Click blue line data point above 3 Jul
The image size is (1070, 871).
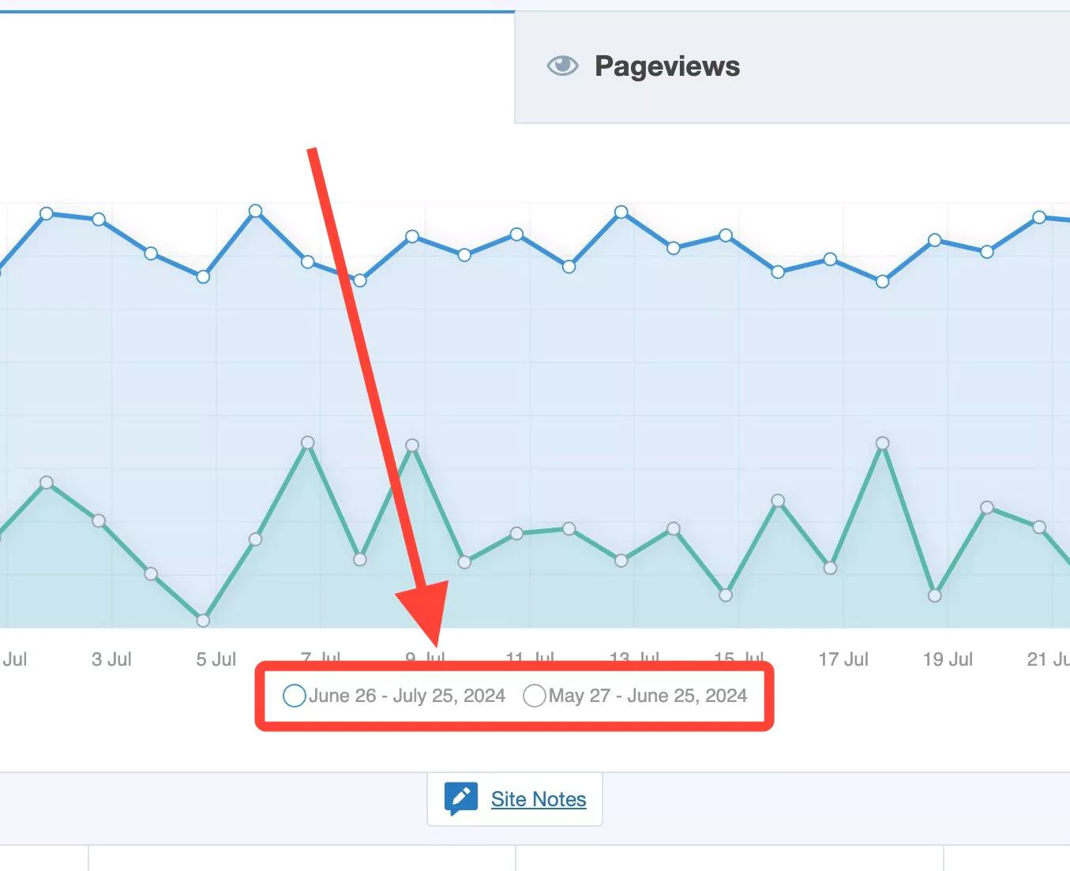(x=99, y=219)
